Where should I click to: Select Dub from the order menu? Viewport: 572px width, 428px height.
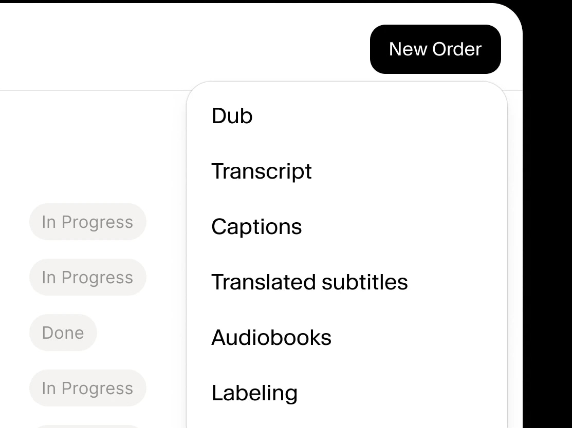tap(232, 115)
